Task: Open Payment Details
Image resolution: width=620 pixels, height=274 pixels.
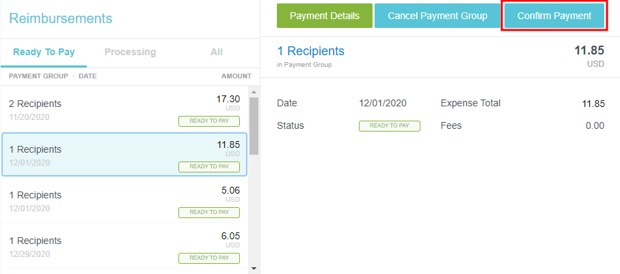Action: click(324, 16)
